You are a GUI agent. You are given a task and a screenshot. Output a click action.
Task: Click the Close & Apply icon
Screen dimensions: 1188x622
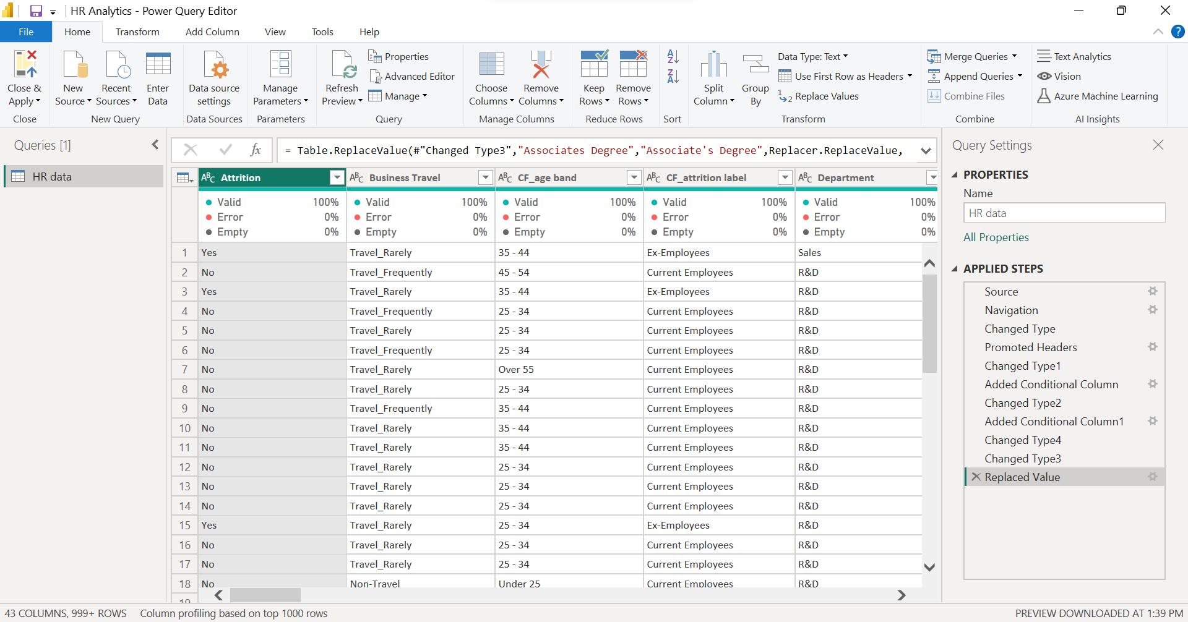click(x=25, y=64)
